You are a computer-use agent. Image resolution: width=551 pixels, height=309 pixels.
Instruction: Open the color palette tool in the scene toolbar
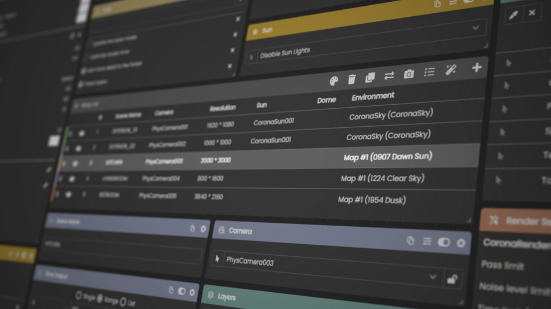coord(333,81)
